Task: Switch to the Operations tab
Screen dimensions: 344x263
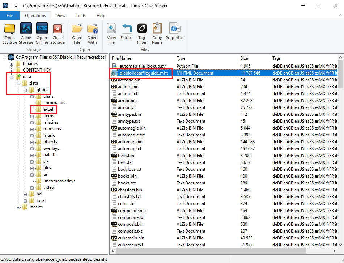Action: coord(35,16)
